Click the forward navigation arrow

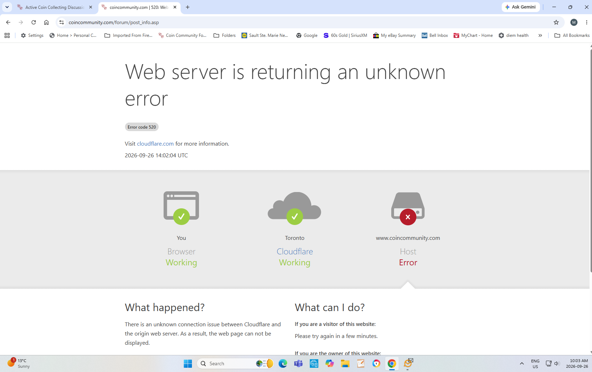(x=21, y=22)
